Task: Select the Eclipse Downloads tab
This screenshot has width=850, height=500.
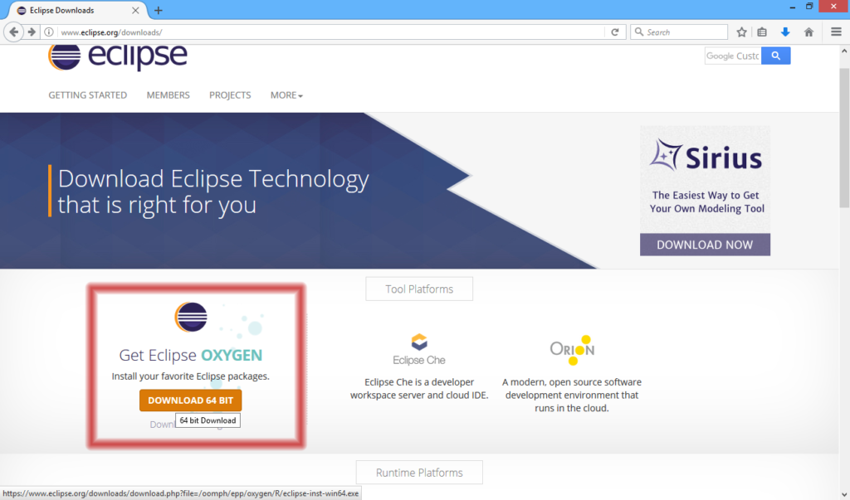Action: (x=77, y=10)
